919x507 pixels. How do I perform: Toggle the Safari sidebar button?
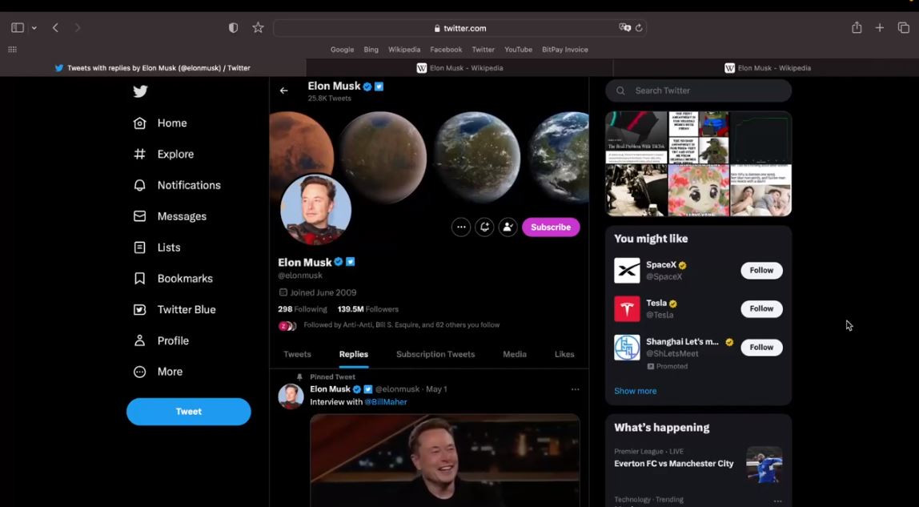tap(18, 27)
